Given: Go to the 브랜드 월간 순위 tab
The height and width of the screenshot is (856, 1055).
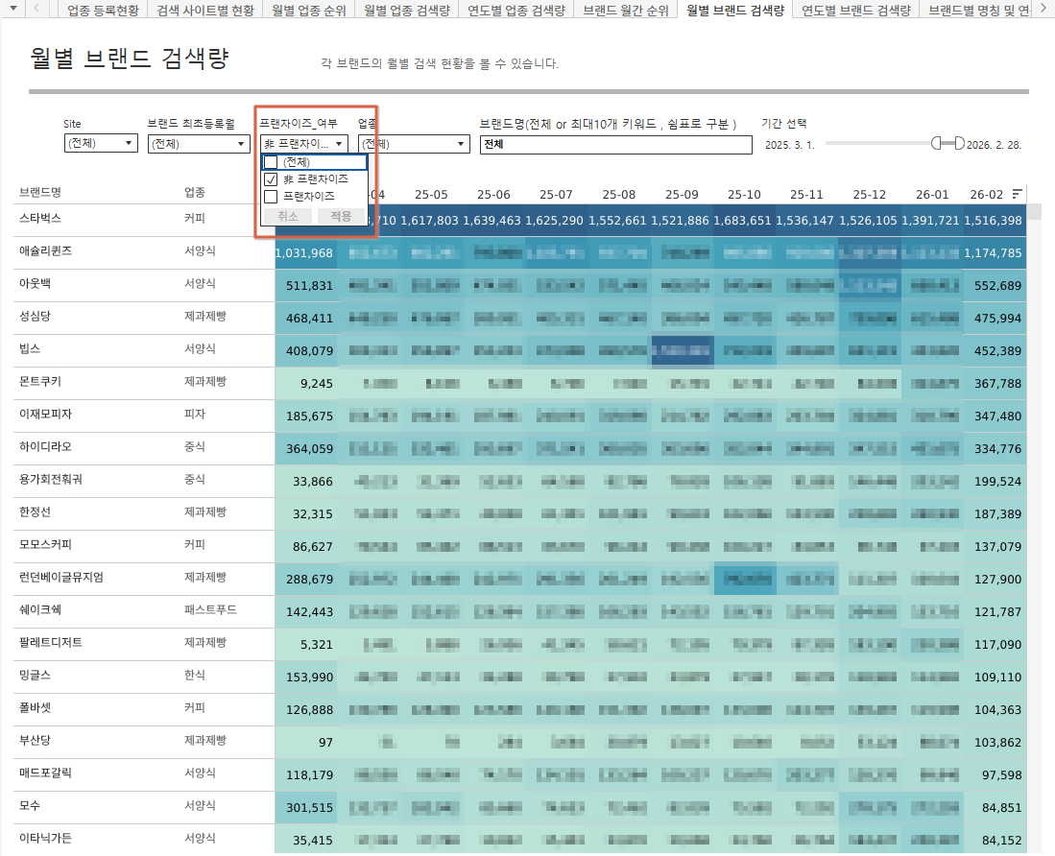Looking at the screenshot, I should [x=626, y=11].
